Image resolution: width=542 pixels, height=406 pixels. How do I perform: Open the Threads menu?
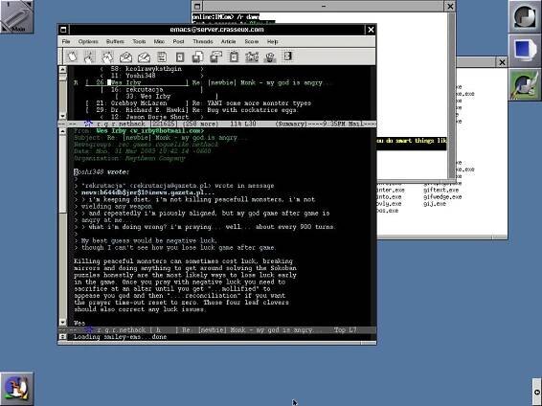tap(203, 41)
